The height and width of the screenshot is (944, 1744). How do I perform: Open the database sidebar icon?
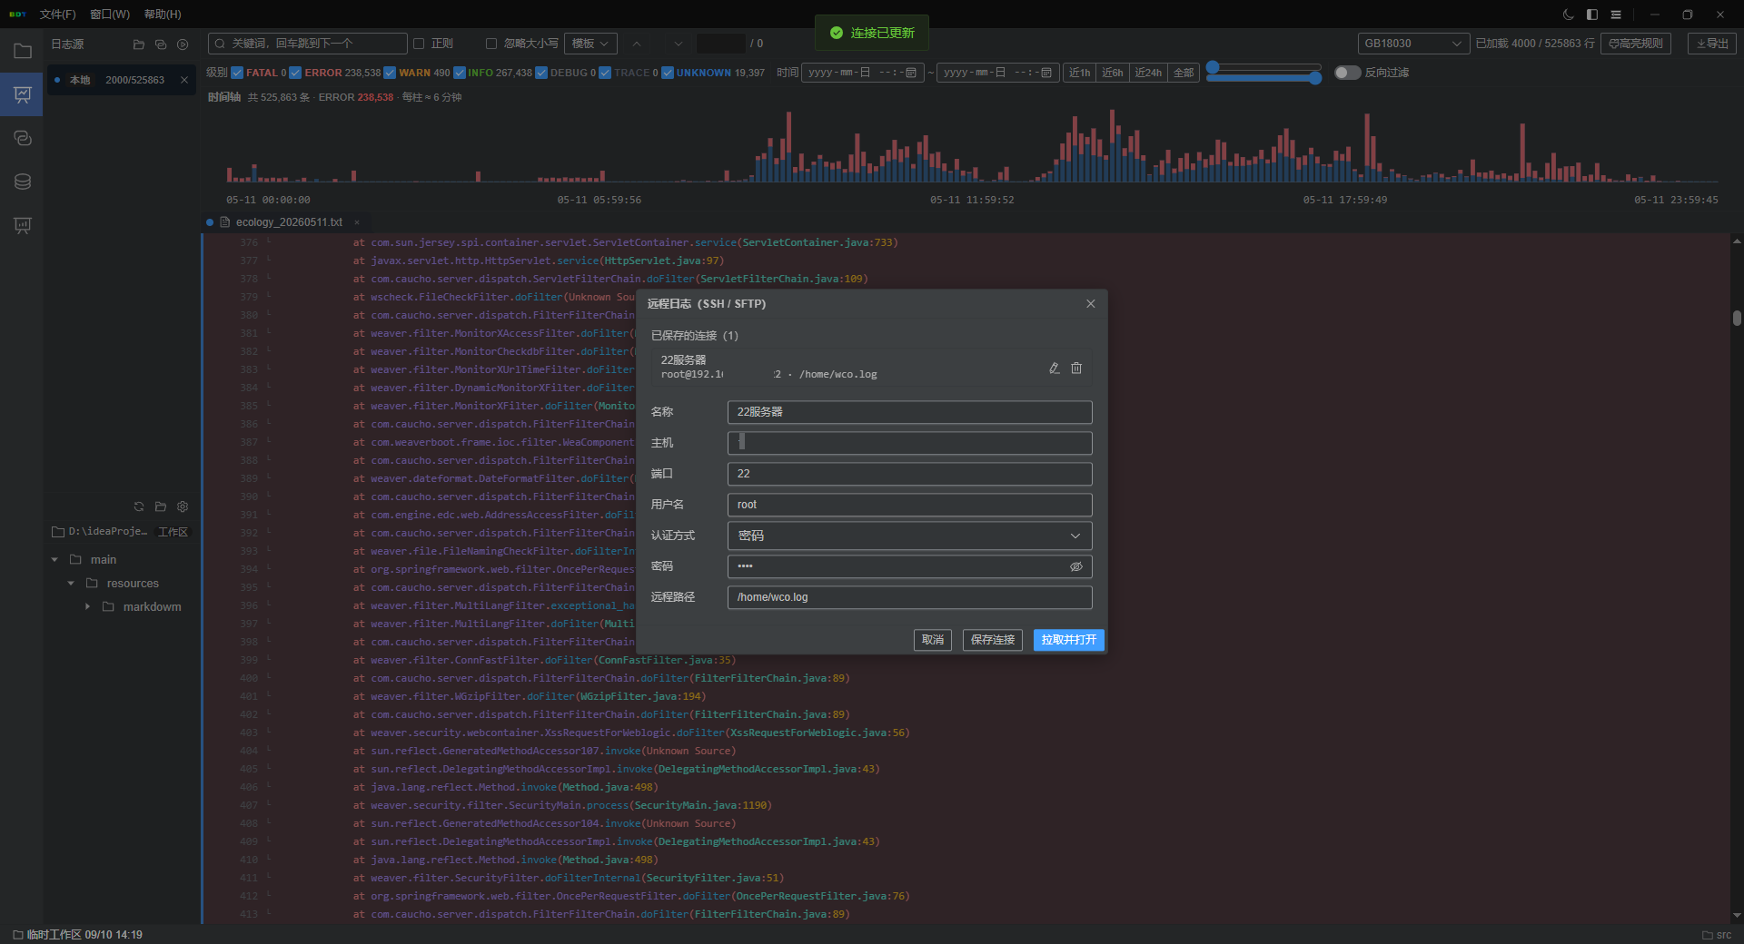(x=23, y=182)
